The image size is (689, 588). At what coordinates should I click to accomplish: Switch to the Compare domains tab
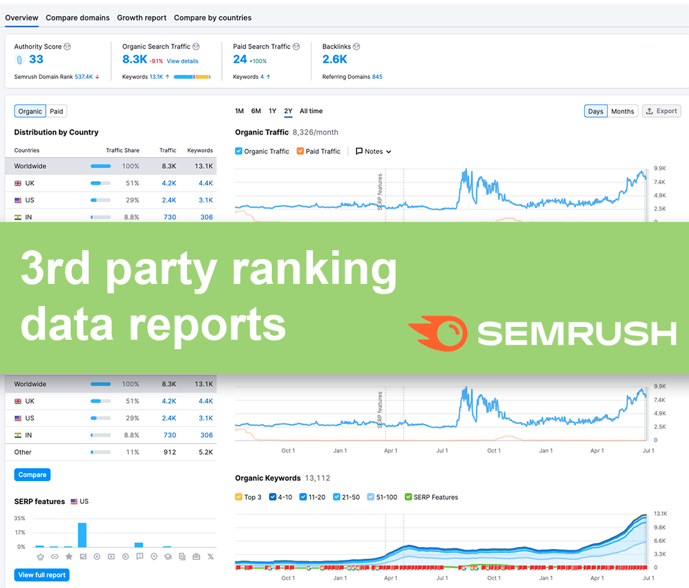tap(77, 18)
